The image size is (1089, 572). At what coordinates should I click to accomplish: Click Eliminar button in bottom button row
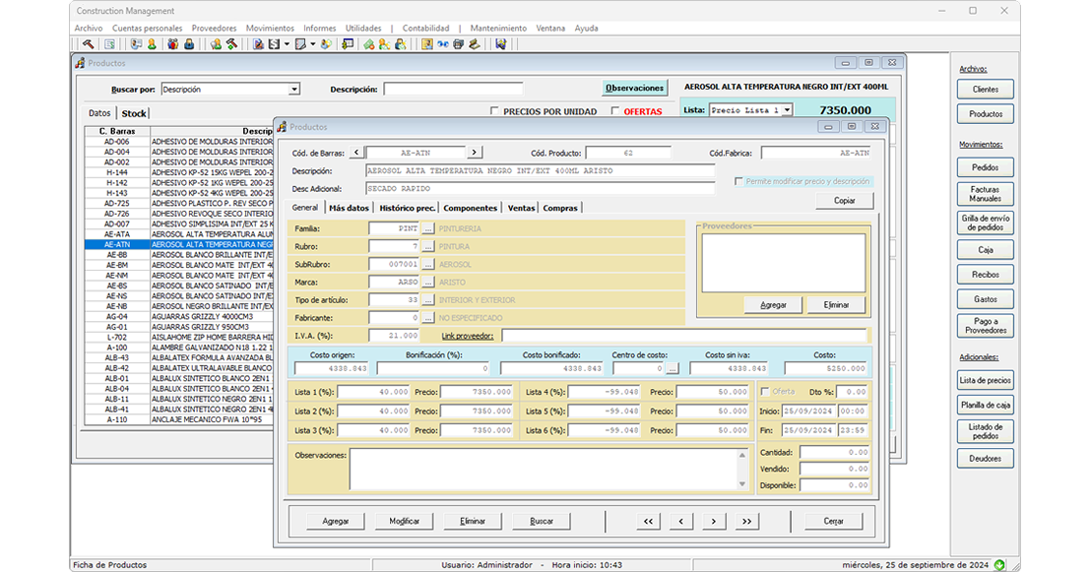(473, 522)
